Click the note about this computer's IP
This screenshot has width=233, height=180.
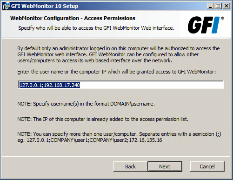pyautogui.click(x=103, y=119)
